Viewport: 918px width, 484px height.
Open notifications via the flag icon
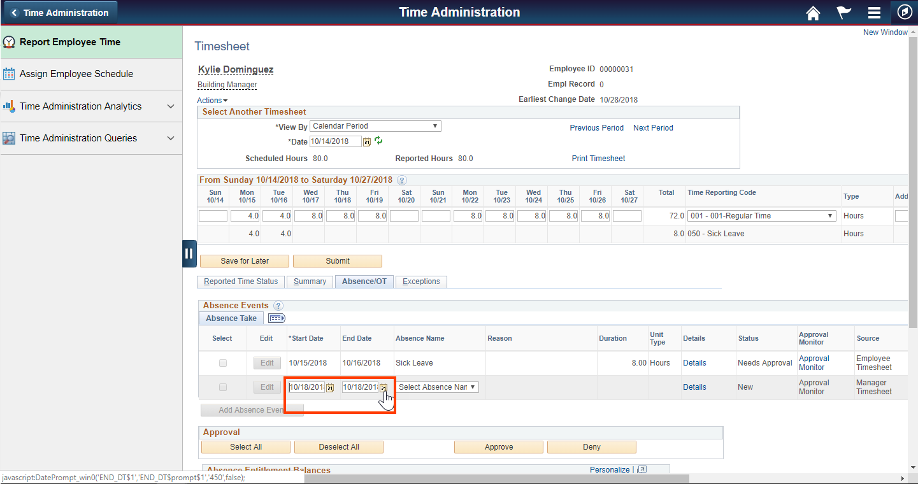843,12
